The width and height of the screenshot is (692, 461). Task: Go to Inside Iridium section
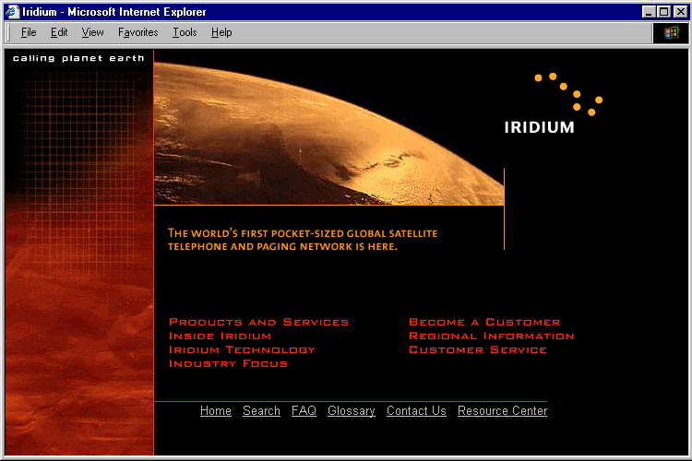220,337
